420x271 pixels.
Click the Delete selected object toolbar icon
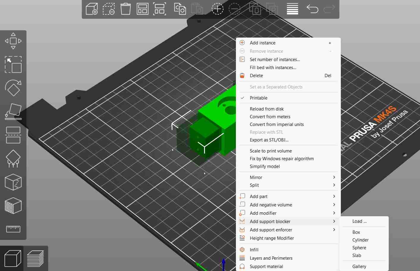109,9
